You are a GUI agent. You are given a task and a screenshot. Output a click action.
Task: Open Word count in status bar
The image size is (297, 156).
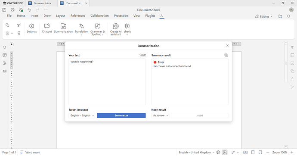pos(30,152)
